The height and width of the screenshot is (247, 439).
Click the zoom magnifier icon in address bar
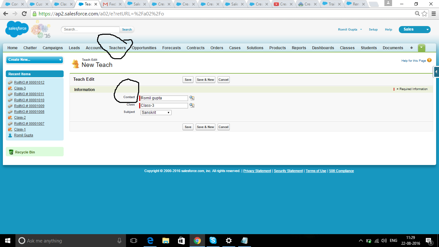[417, 14]
